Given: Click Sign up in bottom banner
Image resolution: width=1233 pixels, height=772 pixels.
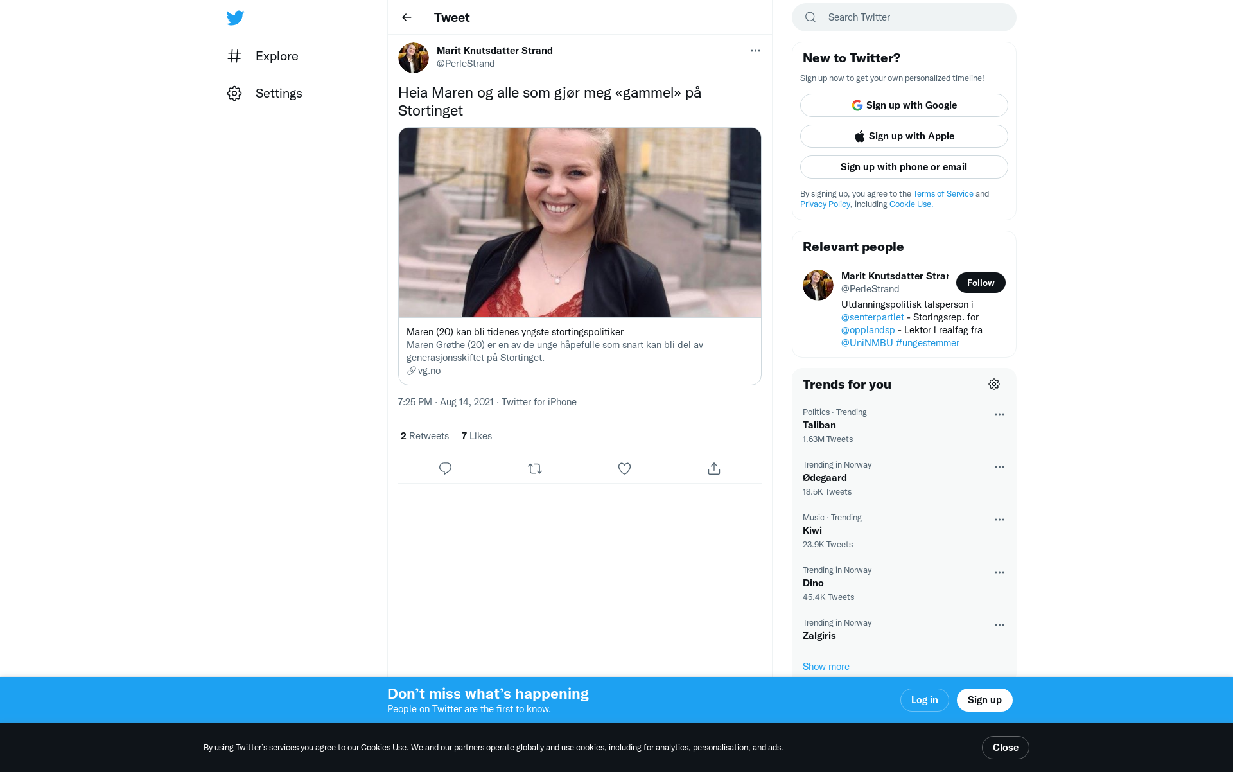Looking at the screenshot, I should tap(984, 700).
